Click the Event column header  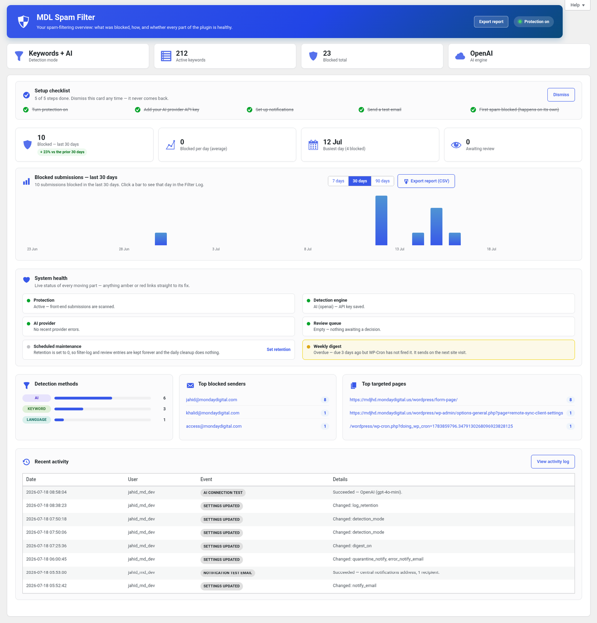(206, 479)
